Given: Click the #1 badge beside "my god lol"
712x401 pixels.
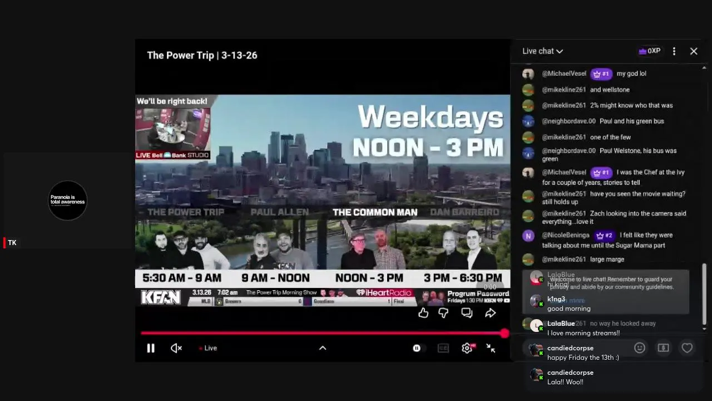Looking at the screenshot, I should (601, 74).
